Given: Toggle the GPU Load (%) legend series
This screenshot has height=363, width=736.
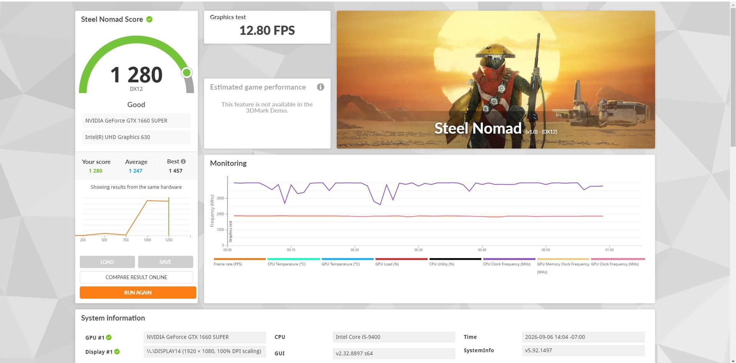Looking at the screenshot, I should 401,262.
